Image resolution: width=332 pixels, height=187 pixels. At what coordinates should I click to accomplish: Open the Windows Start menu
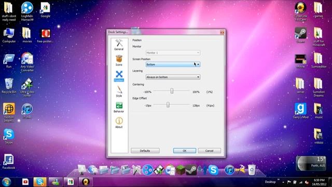pos(6,182)
